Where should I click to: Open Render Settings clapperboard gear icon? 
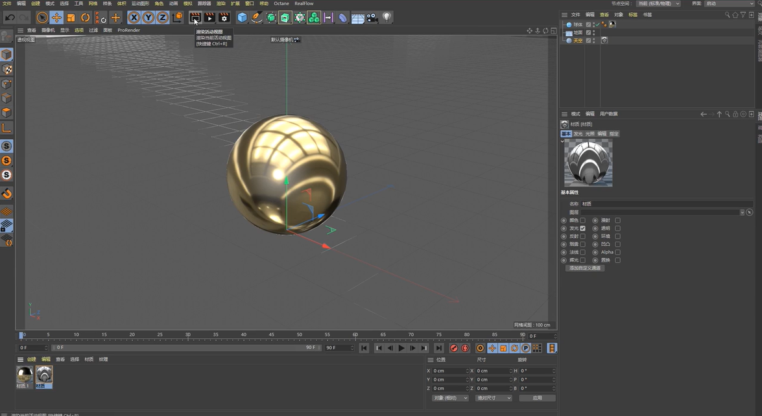(x=224, y=18)
